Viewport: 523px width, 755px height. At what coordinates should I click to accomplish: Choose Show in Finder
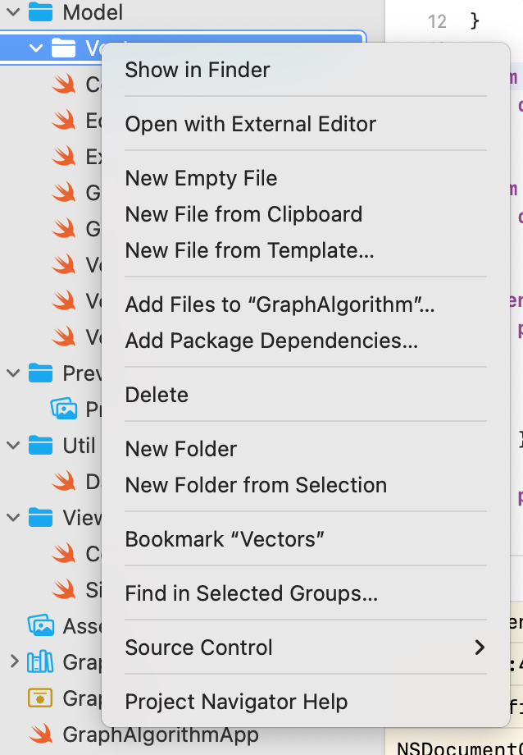198,70
